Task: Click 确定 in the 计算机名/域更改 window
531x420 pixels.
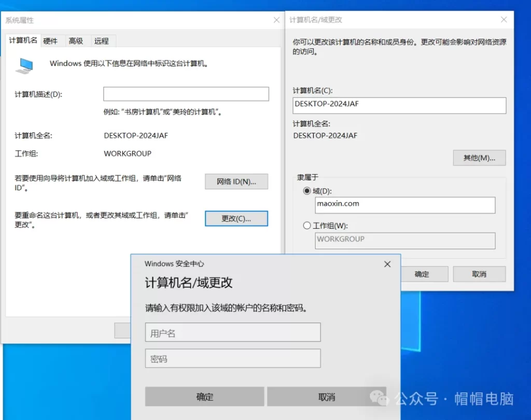Action: coord(425,274)
